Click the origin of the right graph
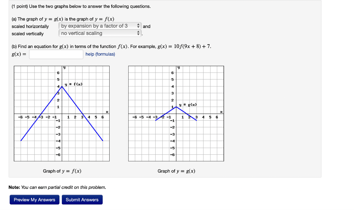The height and width of the screenshot is (210, 354). [x=176, y=113]
